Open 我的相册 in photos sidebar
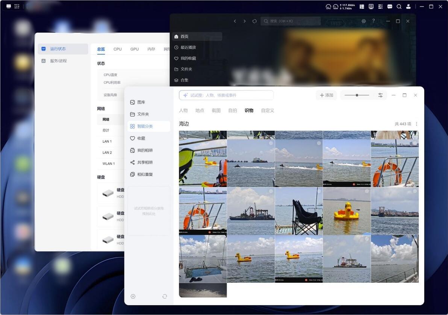The width and height of the screenshot is (448, 315). click(148, 151)
